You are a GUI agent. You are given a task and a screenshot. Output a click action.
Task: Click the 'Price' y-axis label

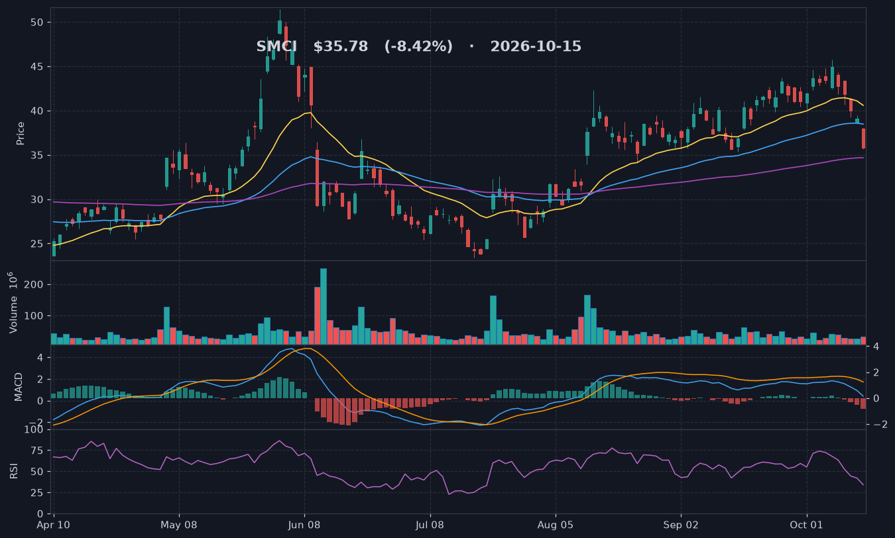click(x=21, y=133)
